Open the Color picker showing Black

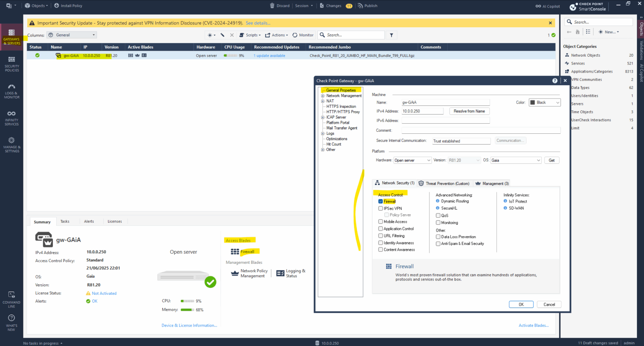(544, 102)
